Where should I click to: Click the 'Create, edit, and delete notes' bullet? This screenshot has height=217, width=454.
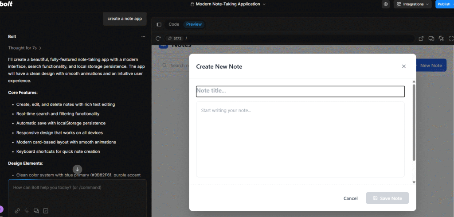66,105
